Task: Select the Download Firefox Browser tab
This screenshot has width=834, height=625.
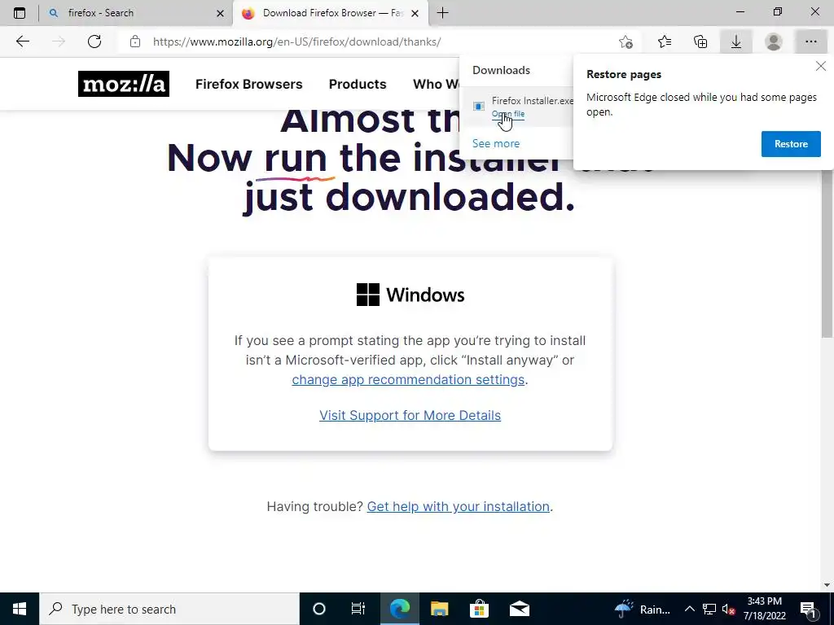Action: tap(330, 13)
